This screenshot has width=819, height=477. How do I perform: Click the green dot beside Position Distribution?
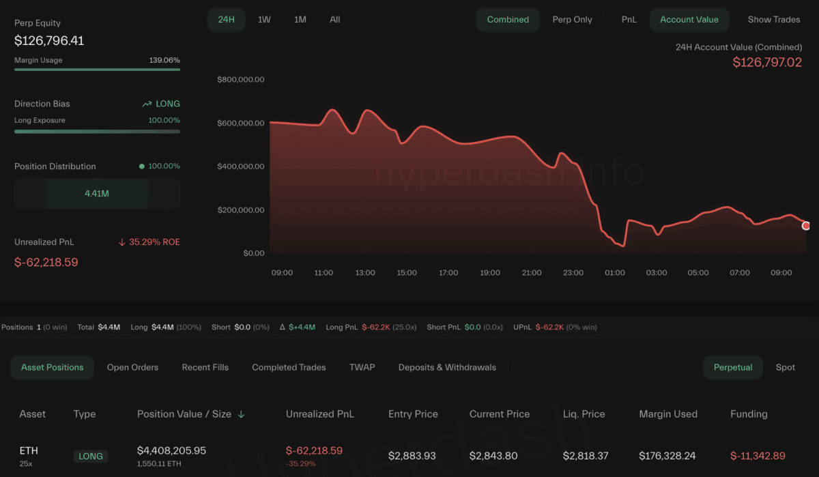tap(142, 167)
